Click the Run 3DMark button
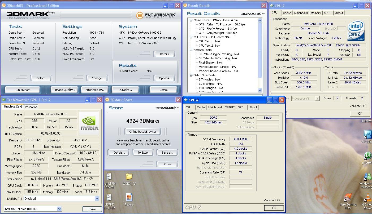This screenshot has height=214, width=372. tap(23, 90)
